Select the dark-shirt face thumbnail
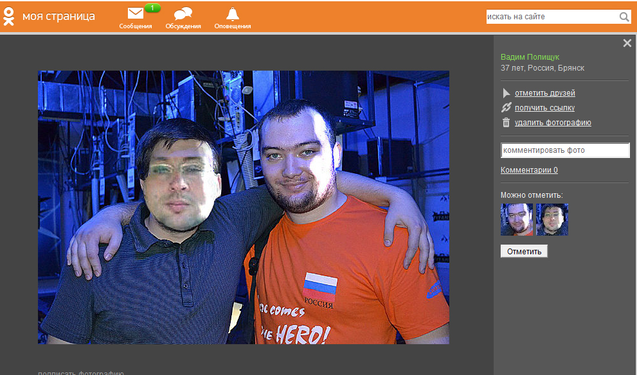The width and height of the screenshot is (637, 375). pos(552,220)
